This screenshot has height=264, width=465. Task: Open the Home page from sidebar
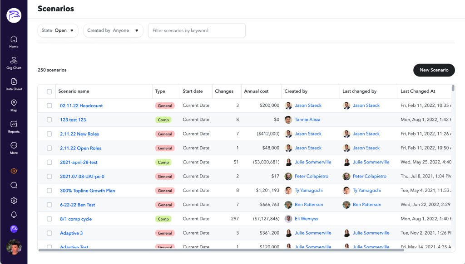point(14,42)
